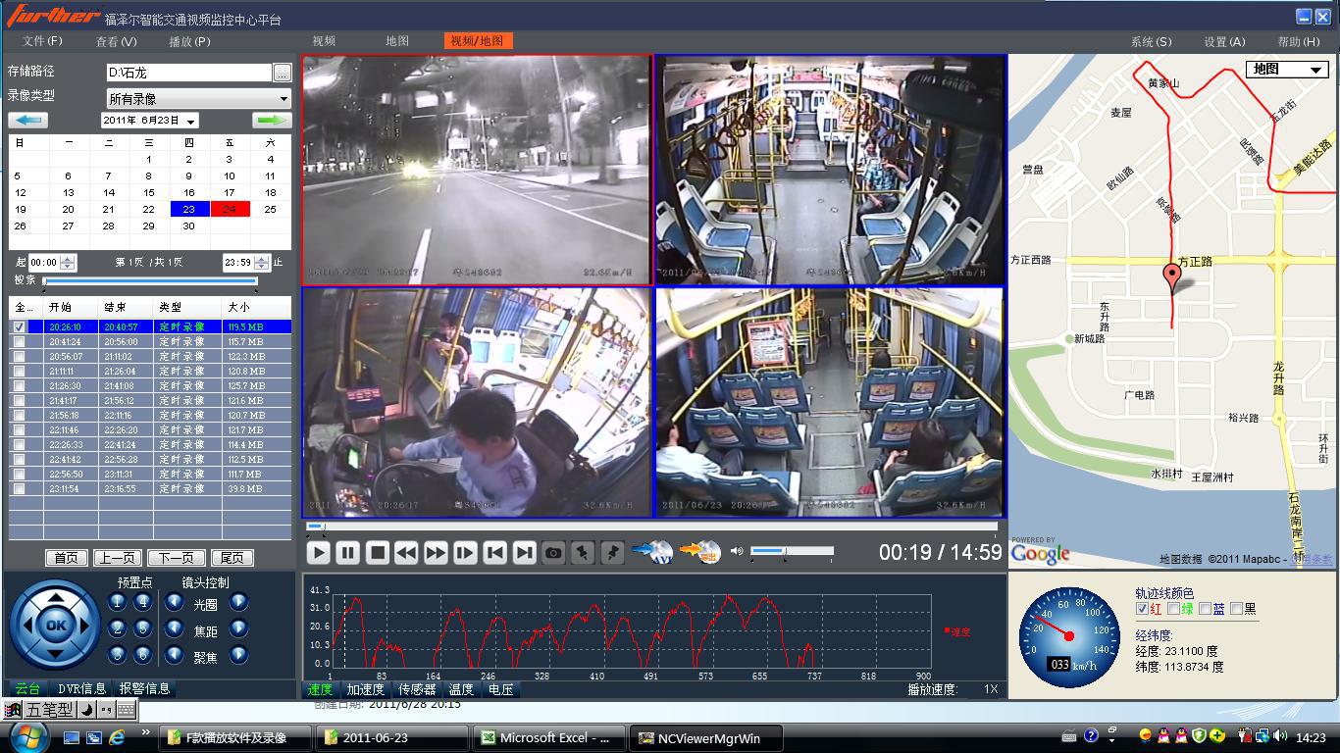Check the 21:11:11 recording checkbox
This screenshot has width=1340, height=753.
(x=19, y=372)
